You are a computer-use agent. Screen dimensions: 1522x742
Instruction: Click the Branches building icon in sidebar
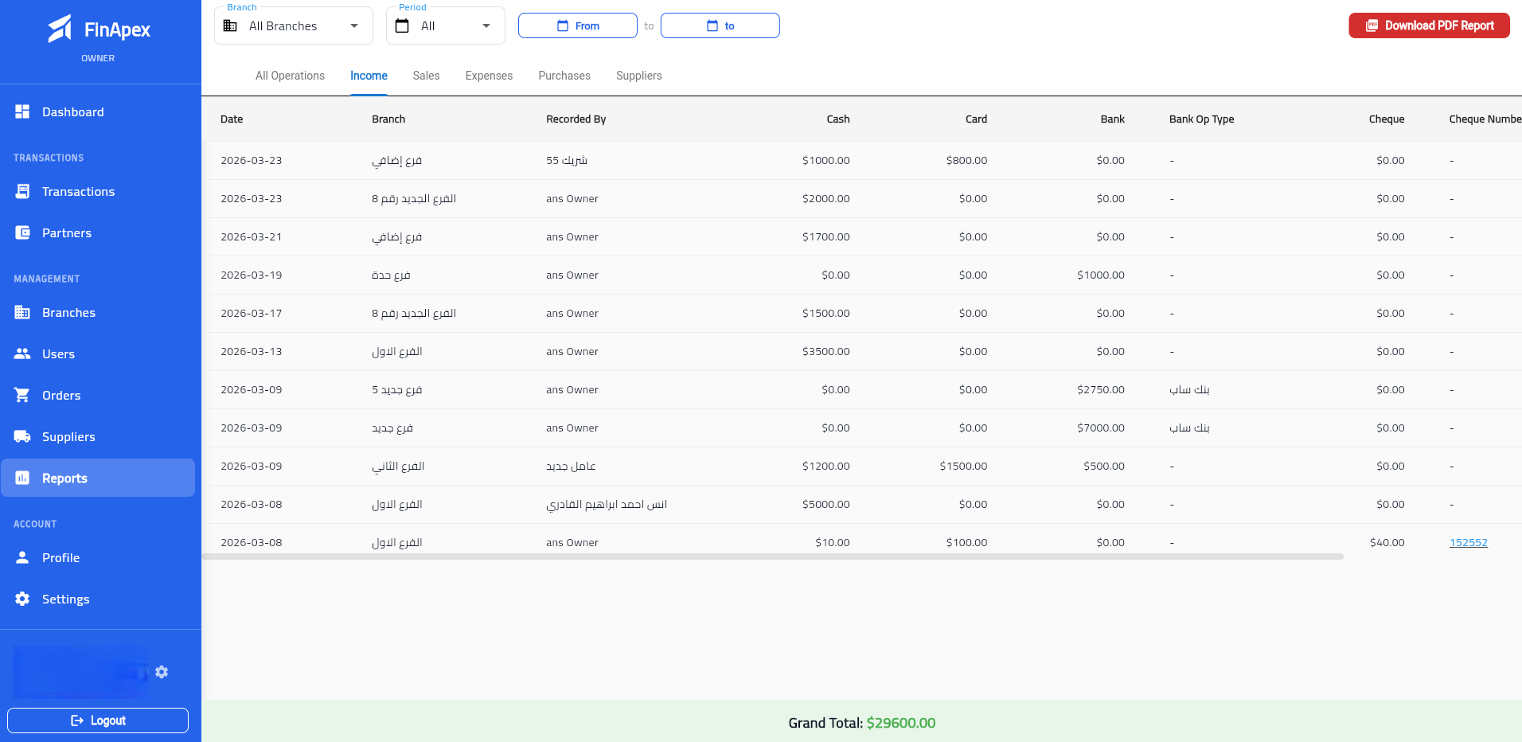click(22, 312)
